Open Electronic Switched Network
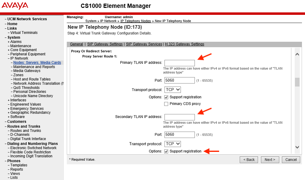305x180 pixels. coord(33,148)
